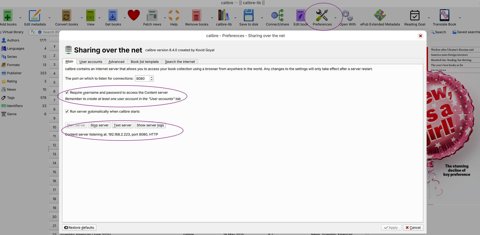Viewport: 480px width, 235px height.
Task: Click the Convert books icon
Action: click(x=67, y=16)
